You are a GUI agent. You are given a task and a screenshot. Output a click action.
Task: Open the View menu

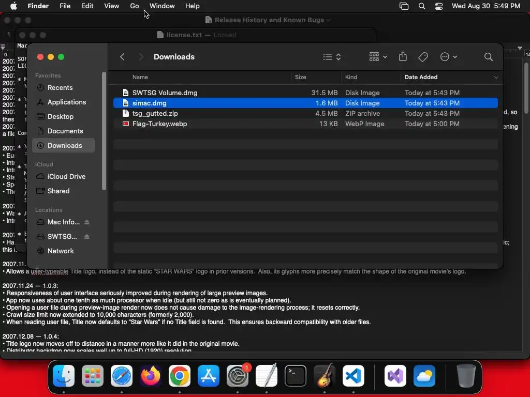112,6
